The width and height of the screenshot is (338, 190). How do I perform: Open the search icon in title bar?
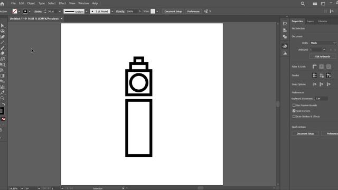point(303,4)
